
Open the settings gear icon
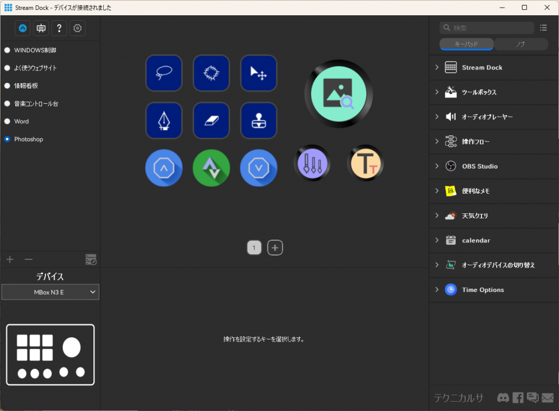pyautogui.click(x=78, y=28)
